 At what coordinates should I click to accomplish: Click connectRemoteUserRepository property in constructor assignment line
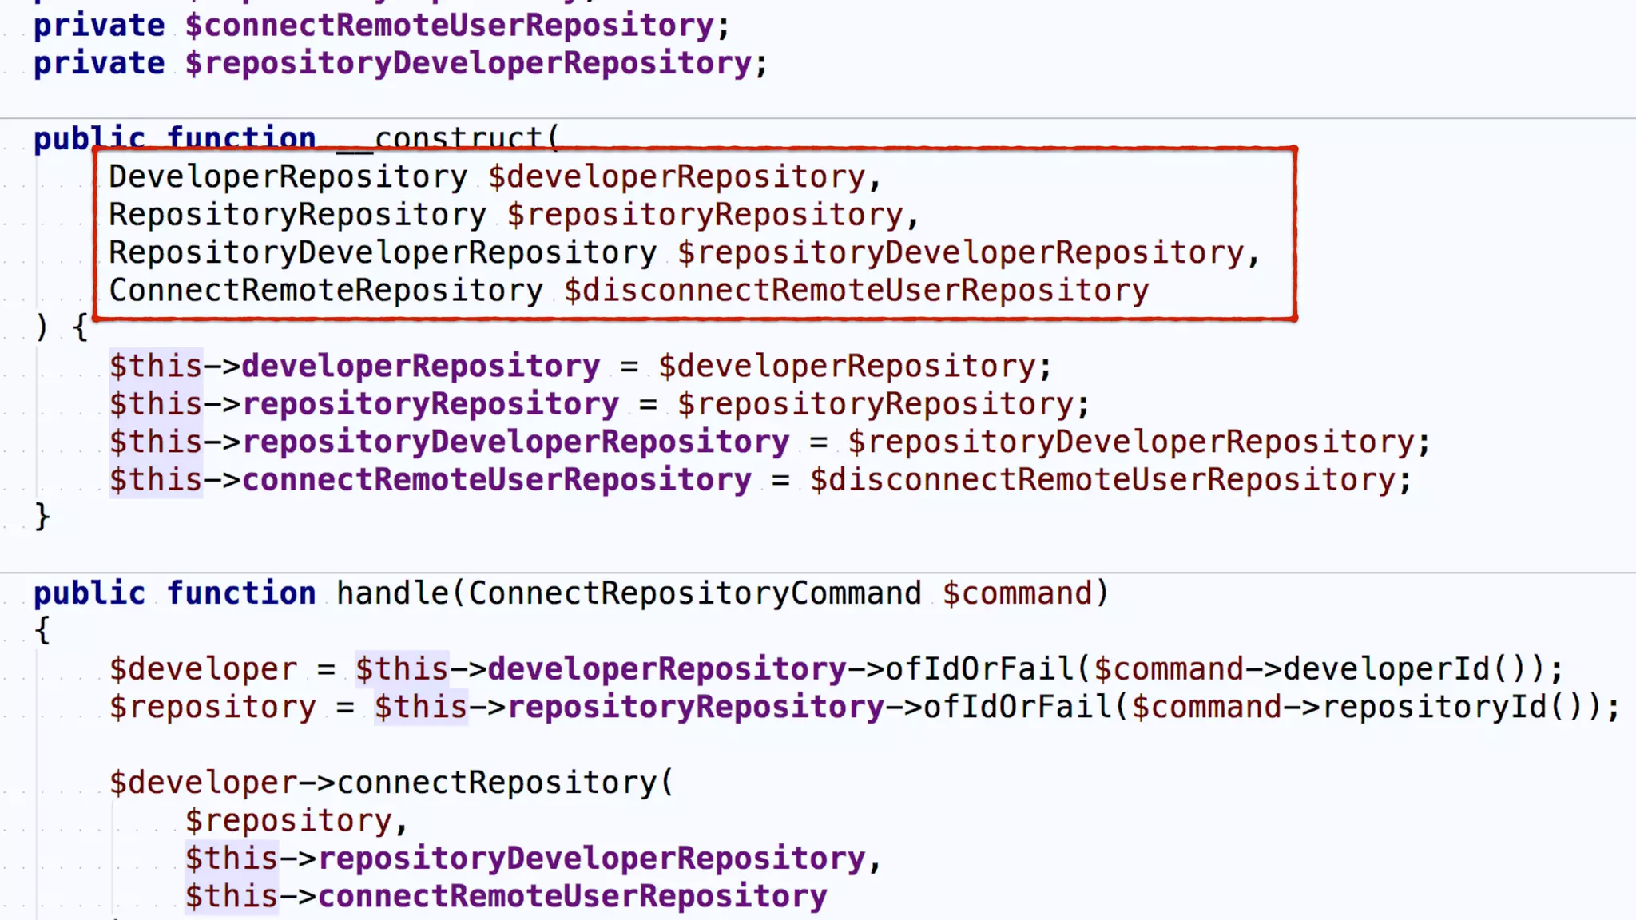pyautogui.click(x=496, y=480)
